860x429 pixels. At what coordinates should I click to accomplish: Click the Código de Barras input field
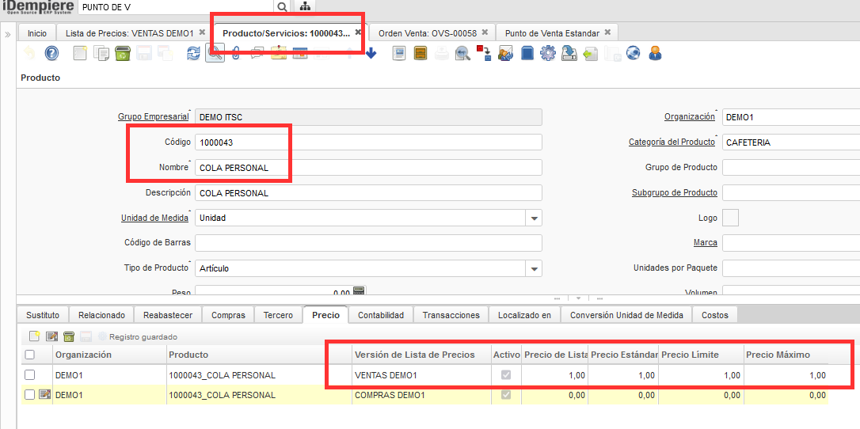click(368, 243)
